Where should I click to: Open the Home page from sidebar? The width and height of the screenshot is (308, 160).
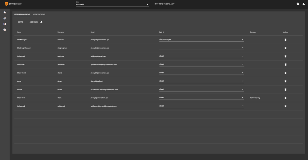[x=5, y=12]
